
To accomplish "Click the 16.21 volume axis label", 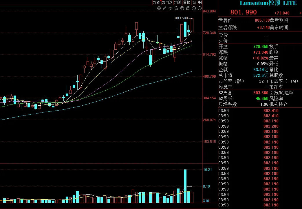I will [x=207, y=170].
